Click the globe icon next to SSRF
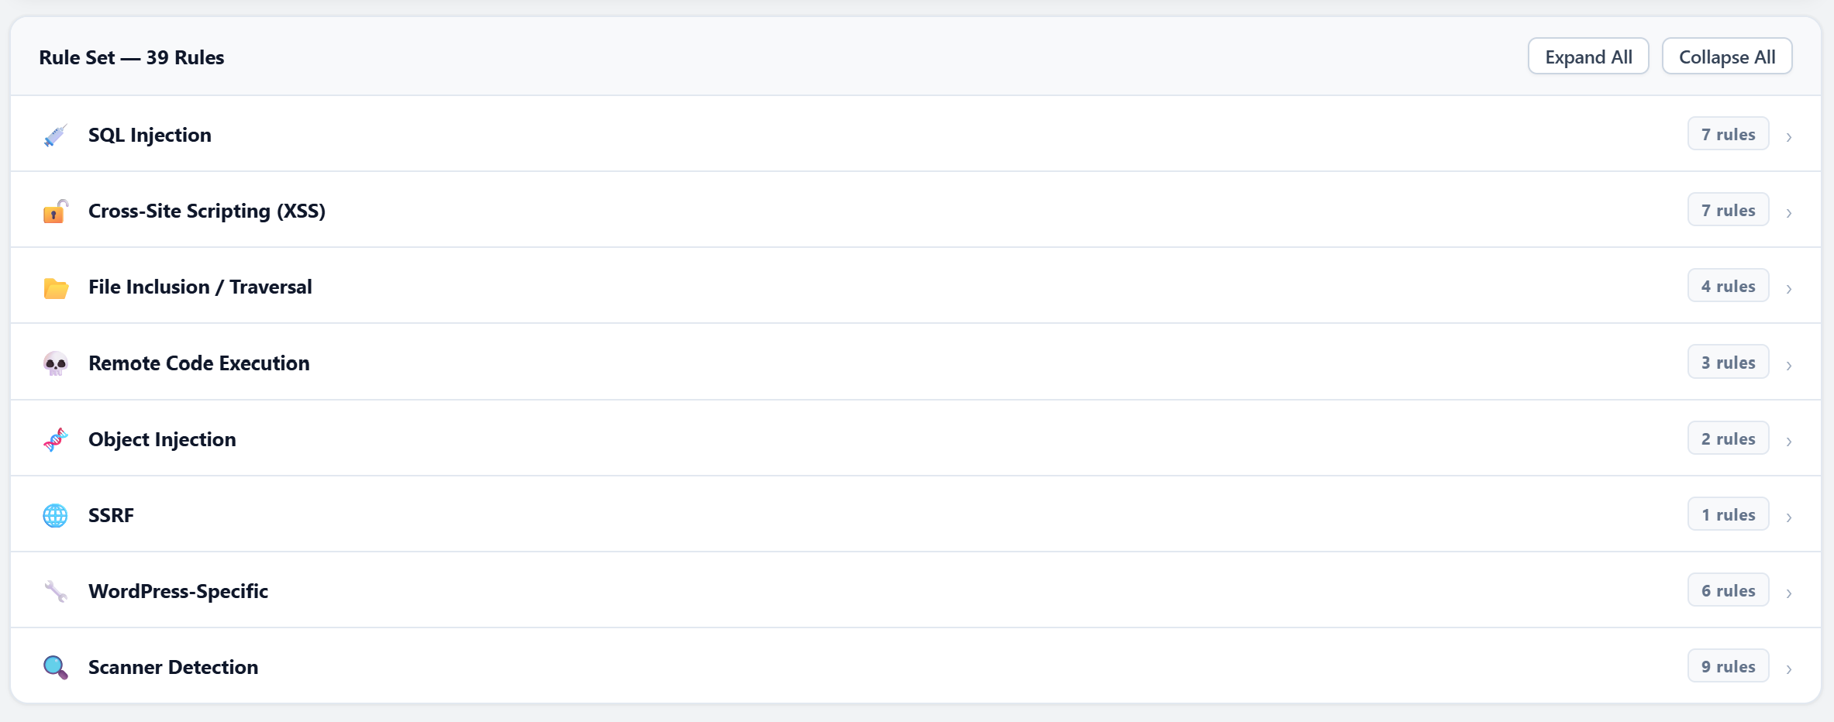The image size is (1834, 722). 55,514
